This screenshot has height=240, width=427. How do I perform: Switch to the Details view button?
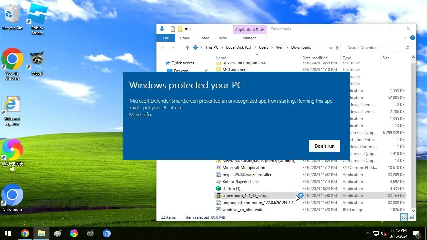pos(404,217)
